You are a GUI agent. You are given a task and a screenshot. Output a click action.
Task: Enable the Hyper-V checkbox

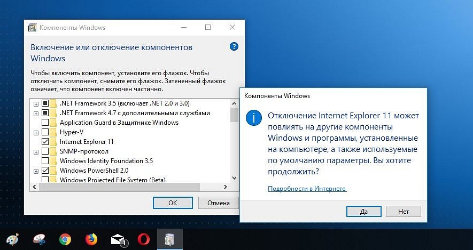(45, 132)
